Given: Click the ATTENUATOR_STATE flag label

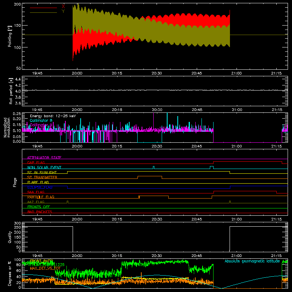Looking at the screenshot, I should pyautogui.click(x=44, y=158).
